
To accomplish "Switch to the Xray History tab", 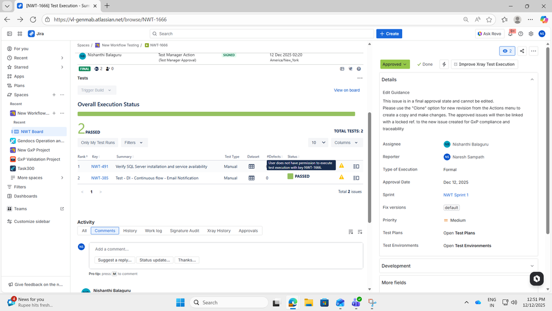I will (x=219, y=231).
